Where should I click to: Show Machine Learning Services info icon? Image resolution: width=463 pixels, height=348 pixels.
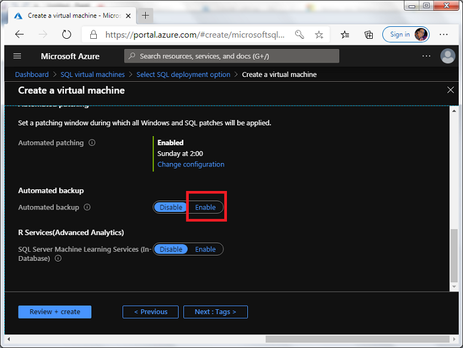tap(59, 258)
